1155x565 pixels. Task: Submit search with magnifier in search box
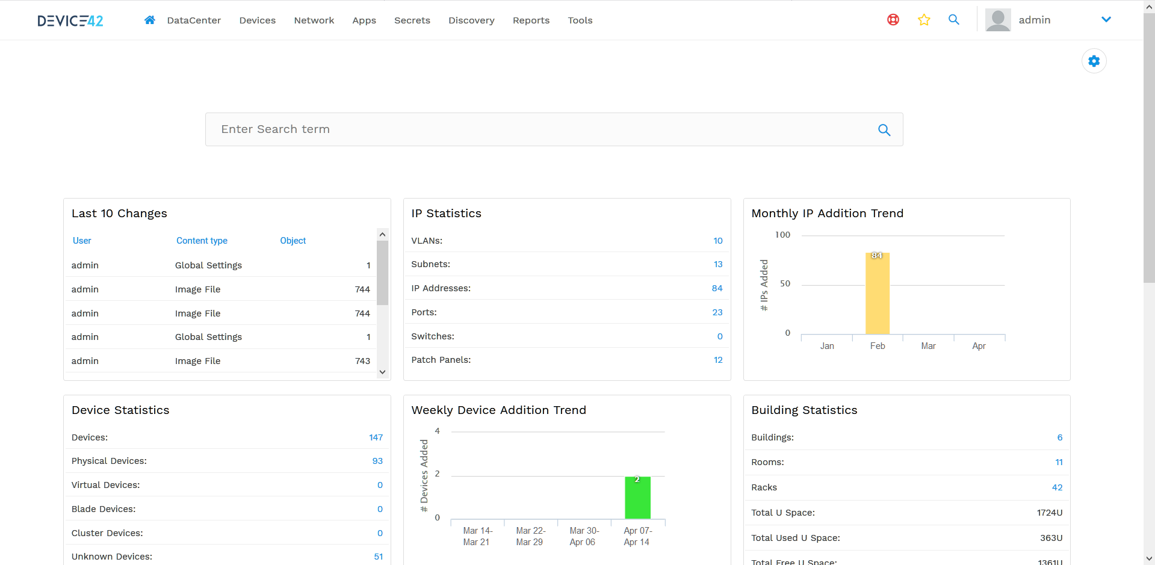pyautogui.click(x=884, y=130)
